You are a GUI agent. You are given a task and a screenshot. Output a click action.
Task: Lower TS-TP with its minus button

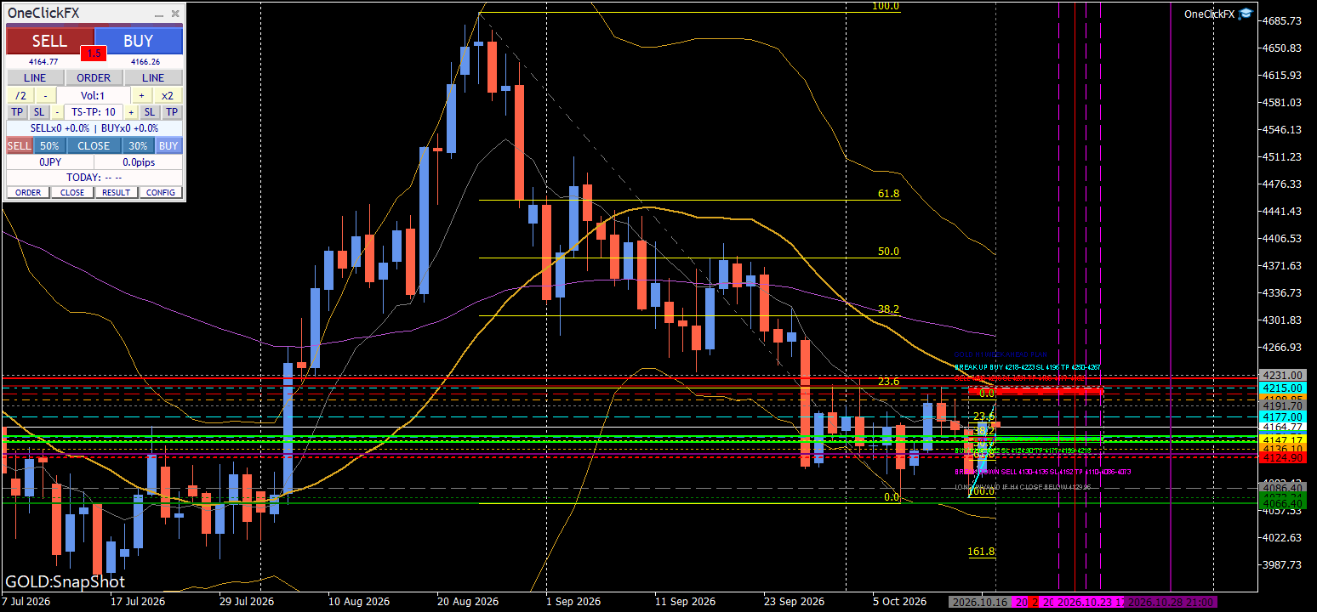[x=57, y=112]
